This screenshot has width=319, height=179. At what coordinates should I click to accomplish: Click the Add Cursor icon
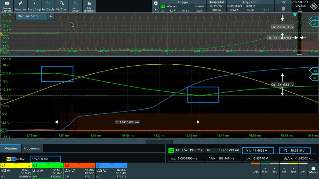(75, 6)
